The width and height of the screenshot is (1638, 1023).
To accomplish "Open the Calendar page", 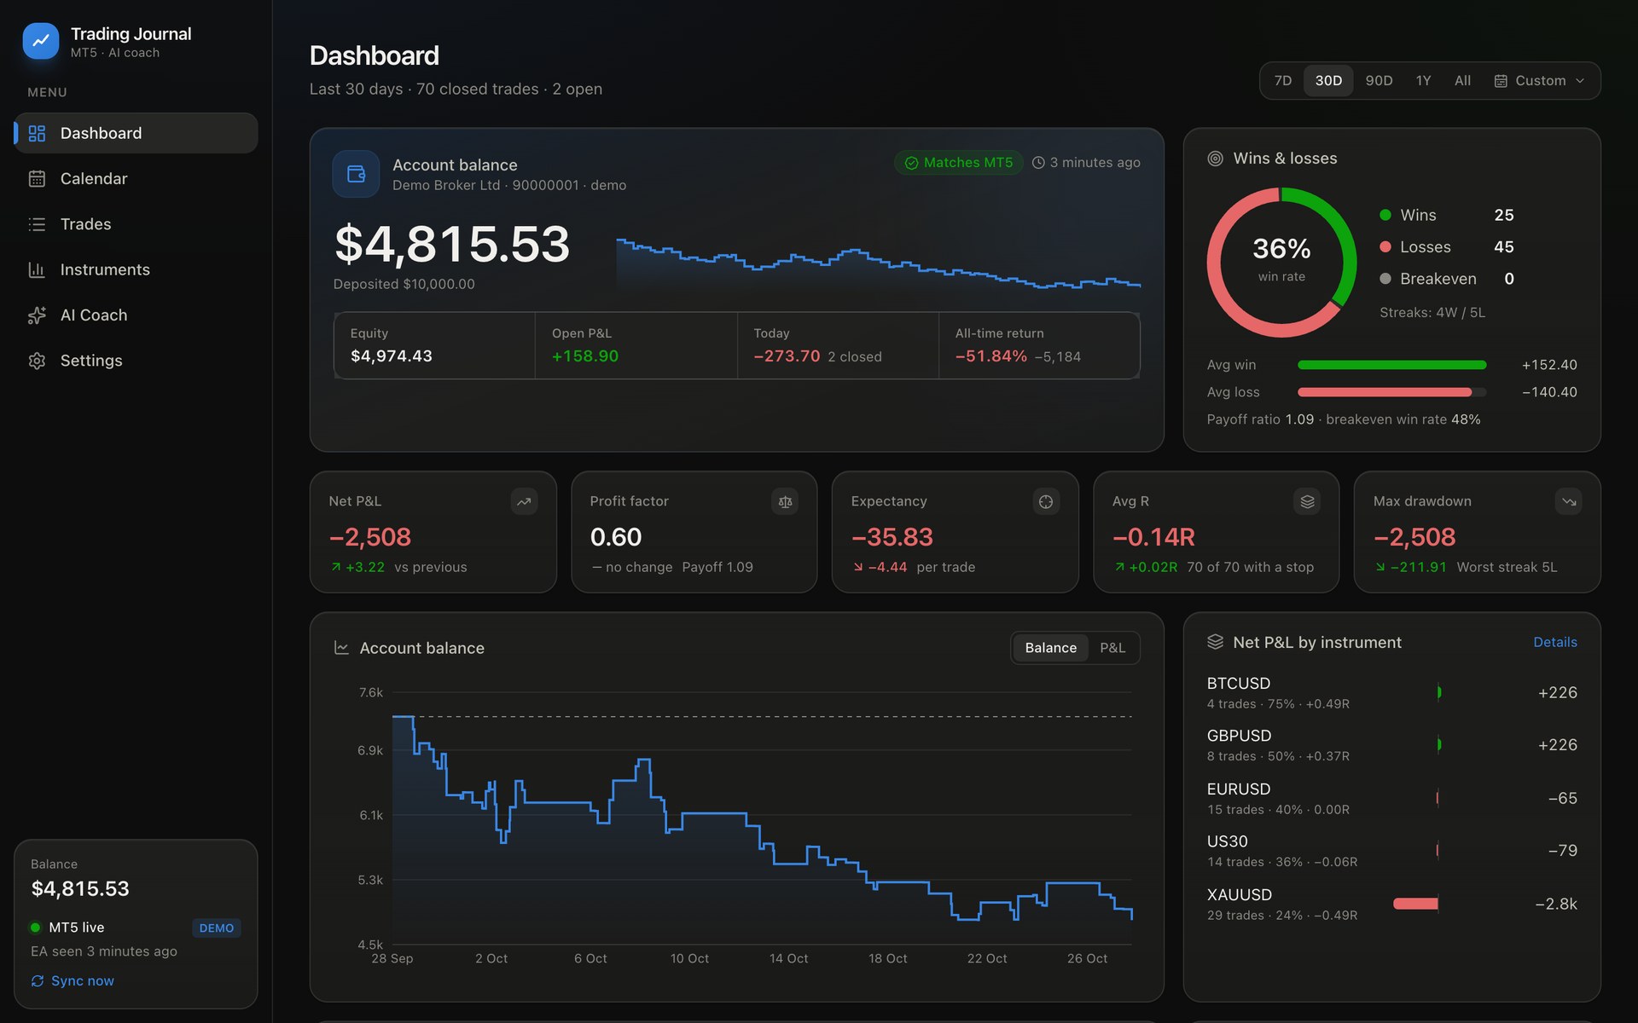I will click(136, 179).
